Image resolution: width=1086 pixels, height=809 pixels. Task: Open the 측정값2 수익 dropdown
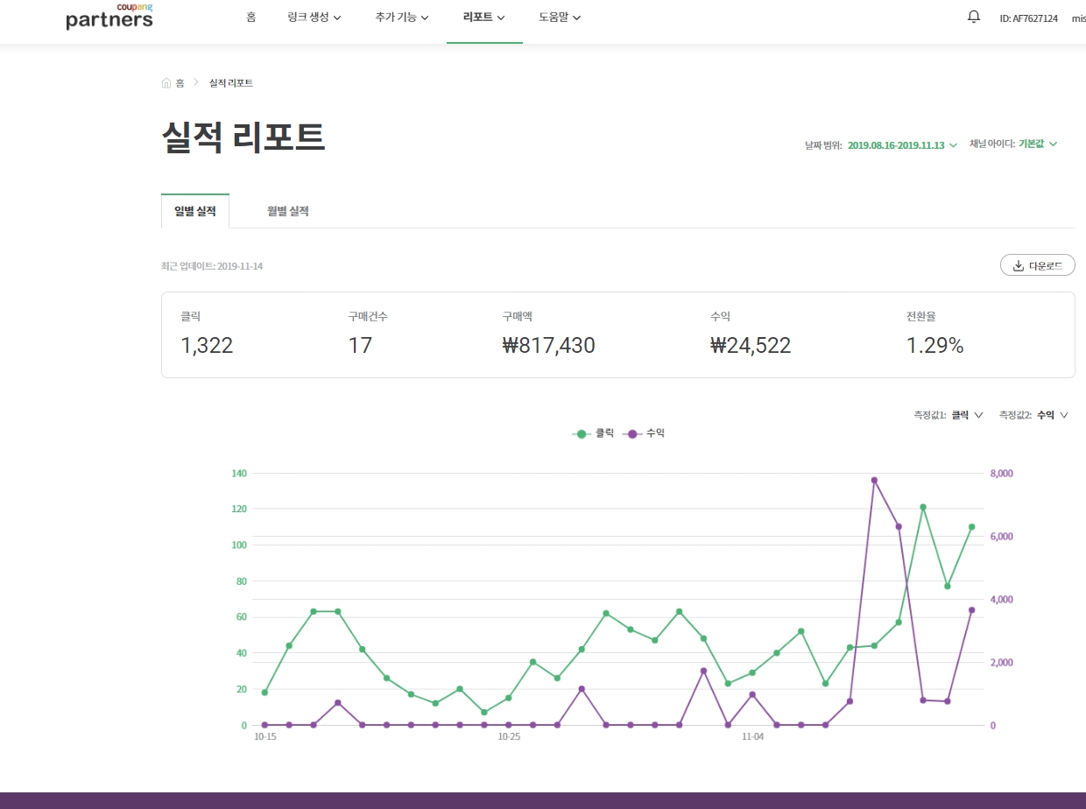(1053, 415)
